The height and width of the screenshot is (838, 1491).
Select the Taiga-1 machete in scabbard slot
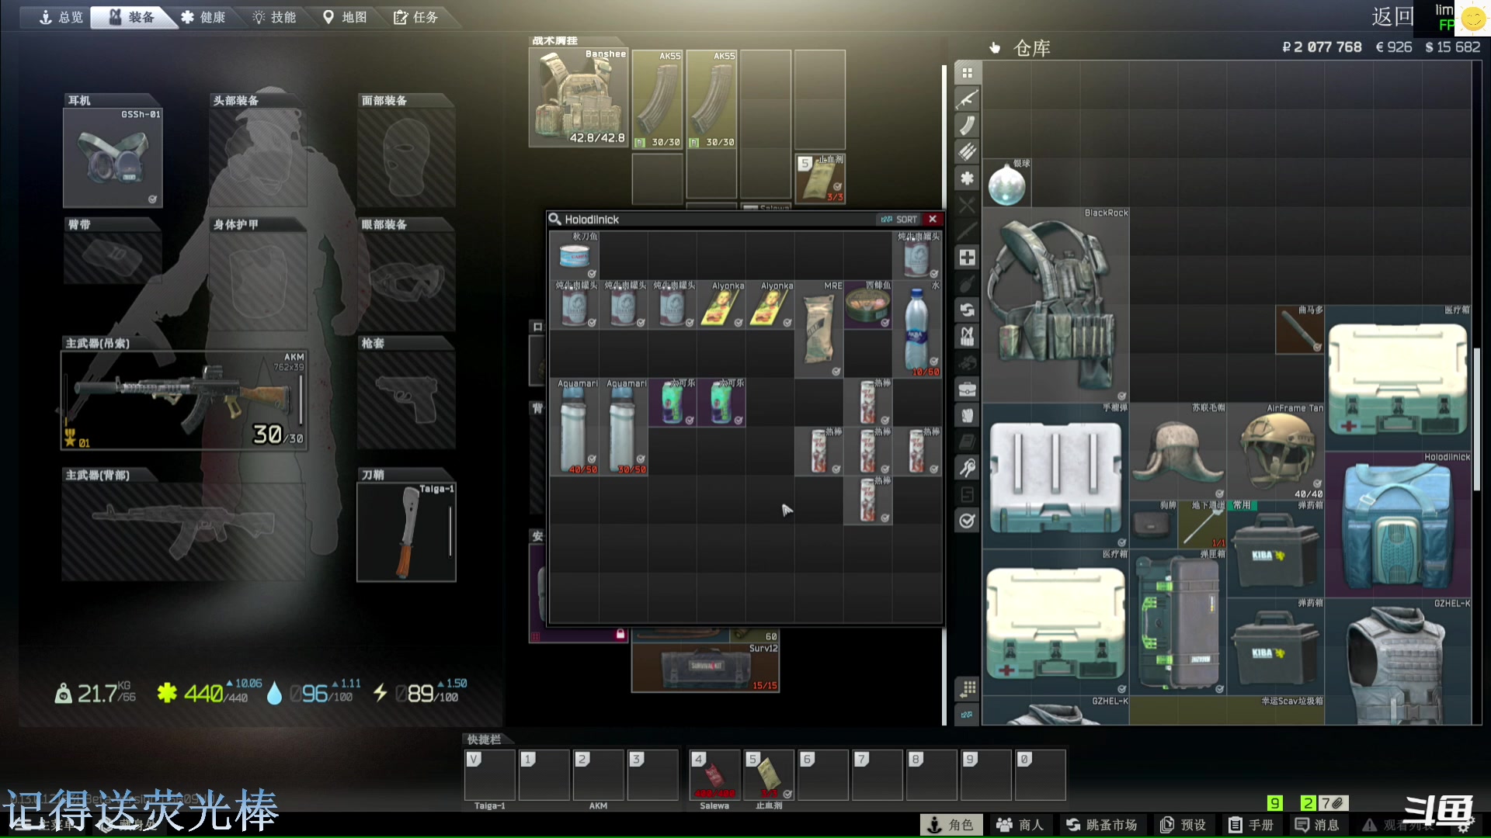[x=406, y=532]
